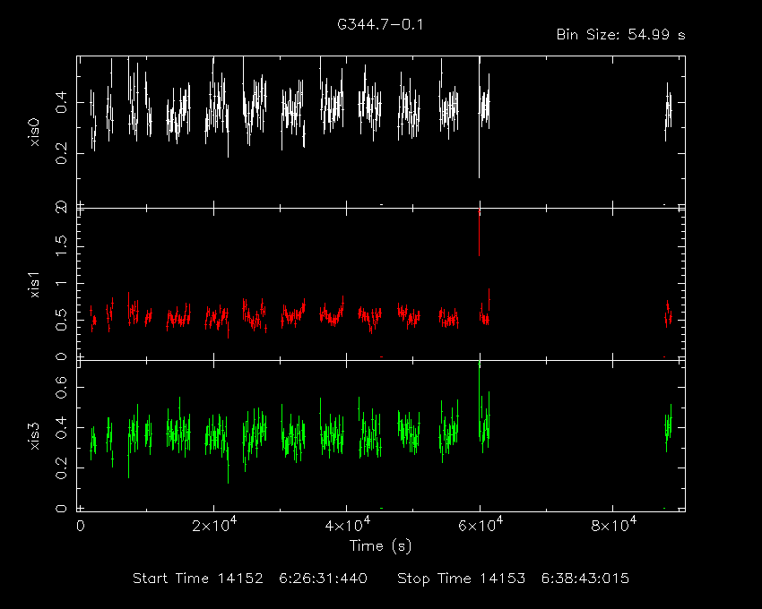Select the xis0 axis label
The width and height of the screenshot is (762, 609).
click(34, 132)
